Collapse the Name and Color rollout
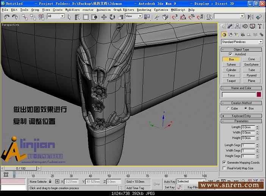The image size is (266, 196). click(241, 88)
